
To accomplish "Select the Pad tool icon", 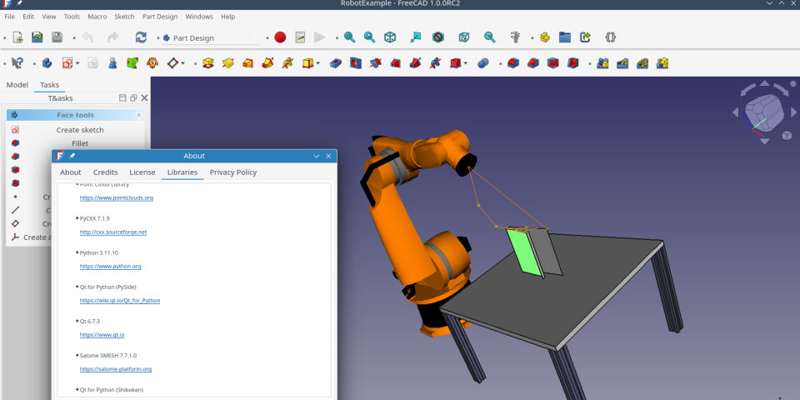I will pyautogui.click(x=208, y=63).
